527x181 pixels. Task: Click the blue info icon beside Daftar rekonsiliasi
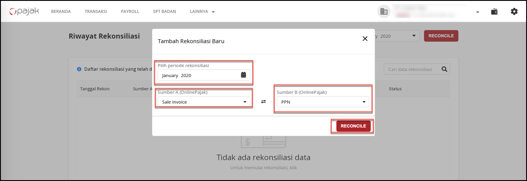pos(79,69)
